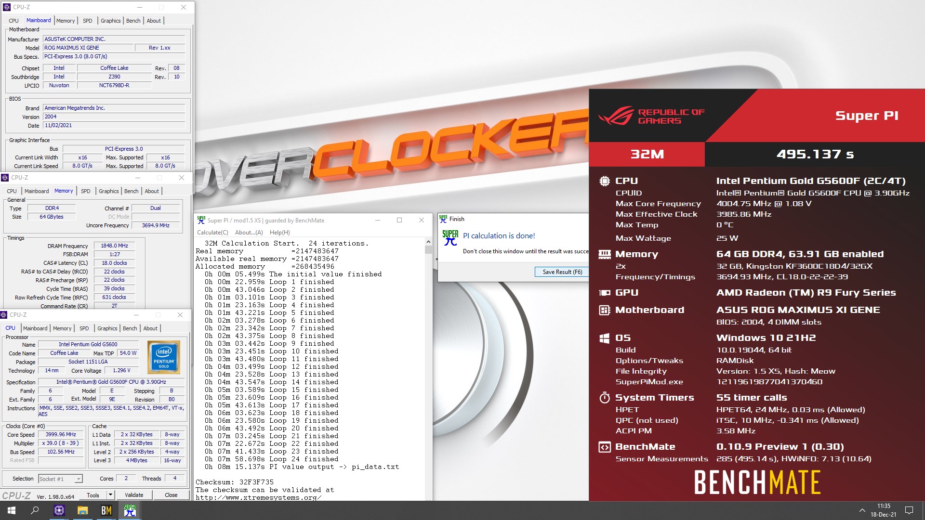This screenshot has width=925, height=520.
Task: Click the large BENCHMATE logo
Action: (757, 482)
